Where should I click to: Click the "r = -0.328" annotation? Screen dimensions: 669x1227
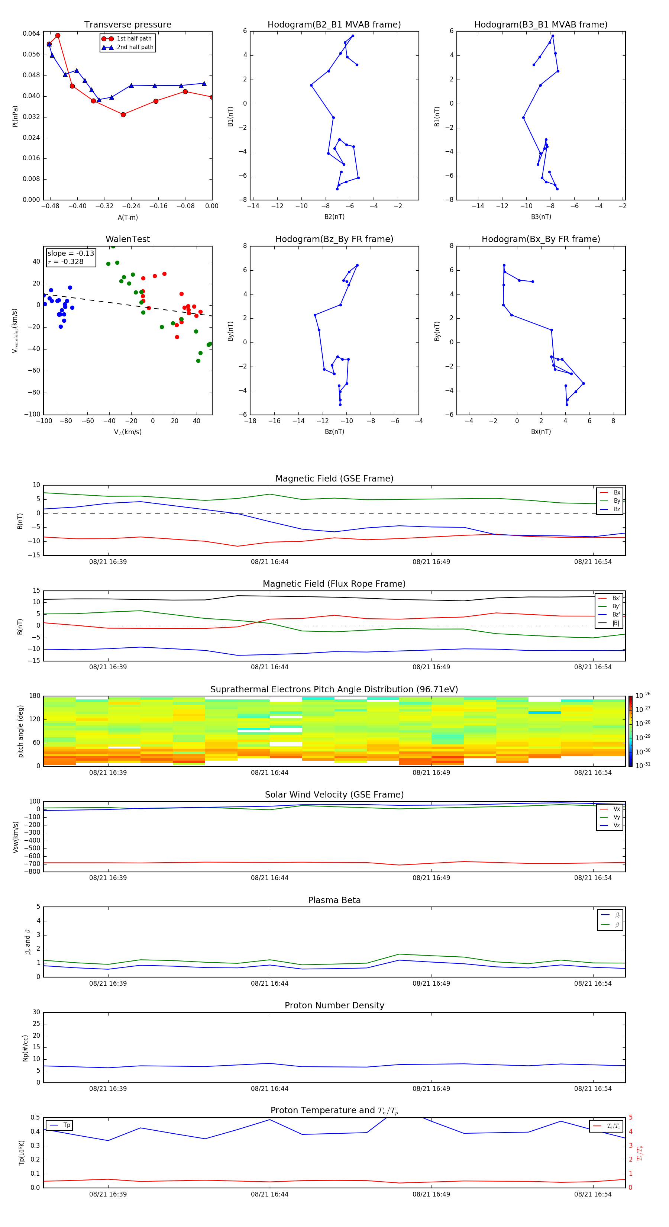coord(66,261)
